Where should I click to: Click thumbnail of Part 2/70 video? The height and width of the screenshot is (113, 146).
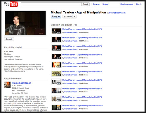(56, 40)
